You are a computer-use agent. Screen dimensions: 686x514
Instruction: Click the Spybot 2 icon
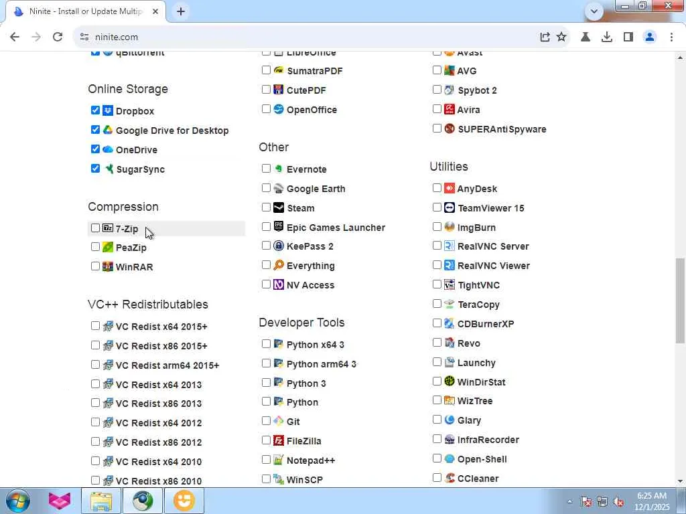450,90
